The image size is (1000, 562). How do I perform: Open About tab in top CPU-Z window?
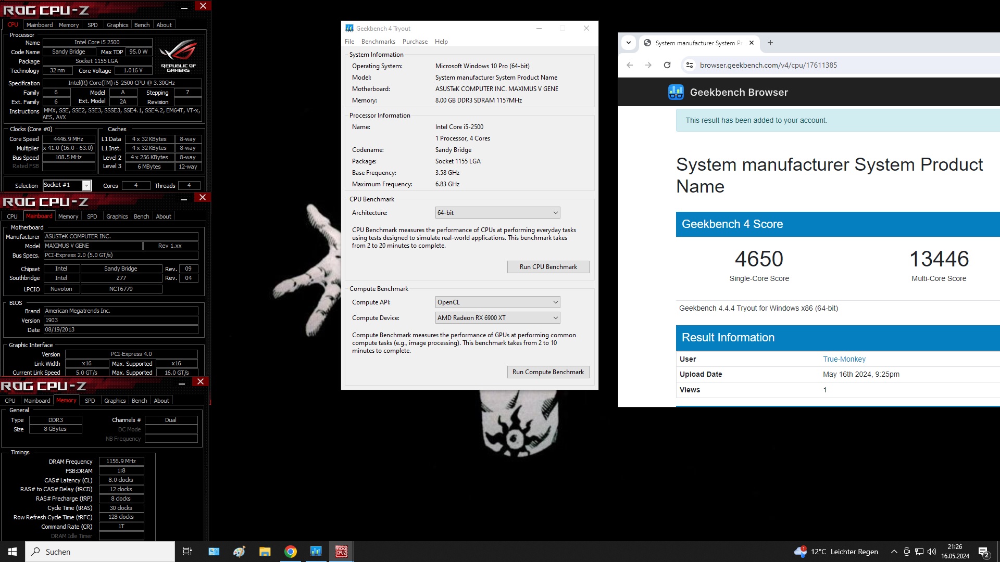coord(164,25)
